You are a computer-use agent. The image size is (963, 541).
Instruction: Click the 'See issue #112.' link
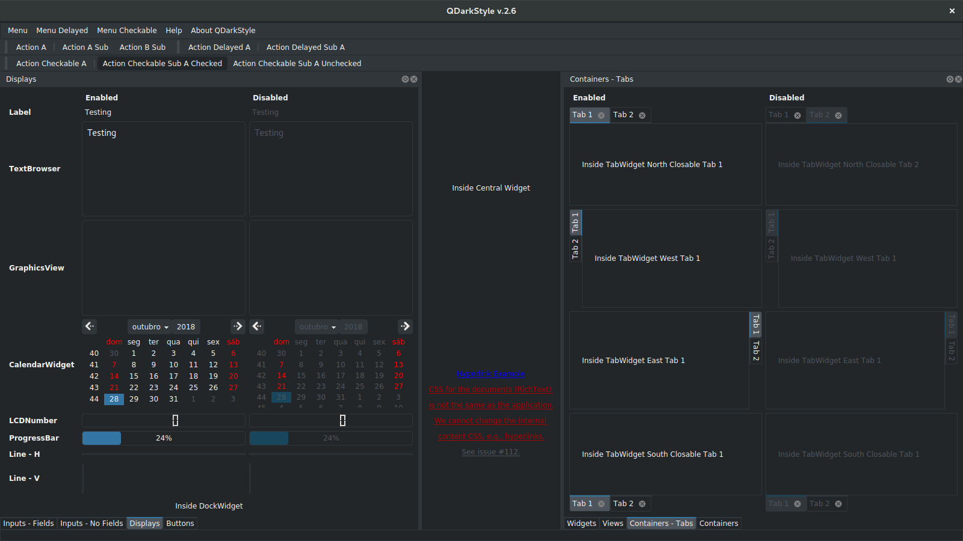point(491,452)
